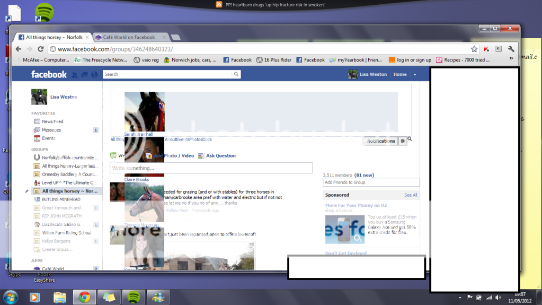Click Home in the Facebook header
The image size is (542, 305).
[400, 74]
